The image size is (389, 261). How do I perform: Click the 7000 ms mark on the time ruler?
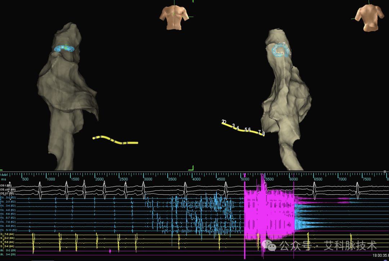coord(343,179)
